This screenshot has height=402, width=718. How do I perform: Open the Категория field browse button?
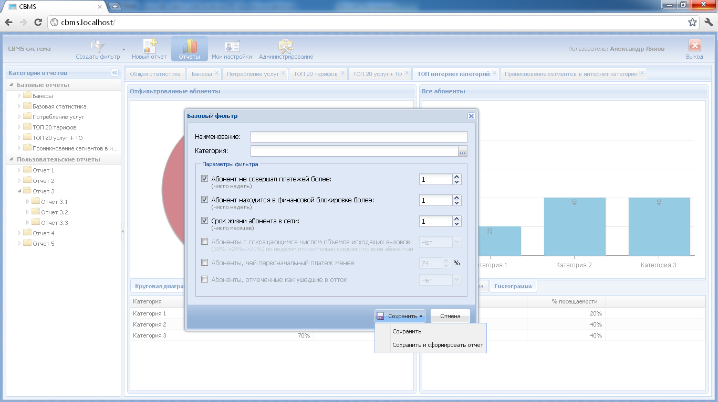point(462,152)
